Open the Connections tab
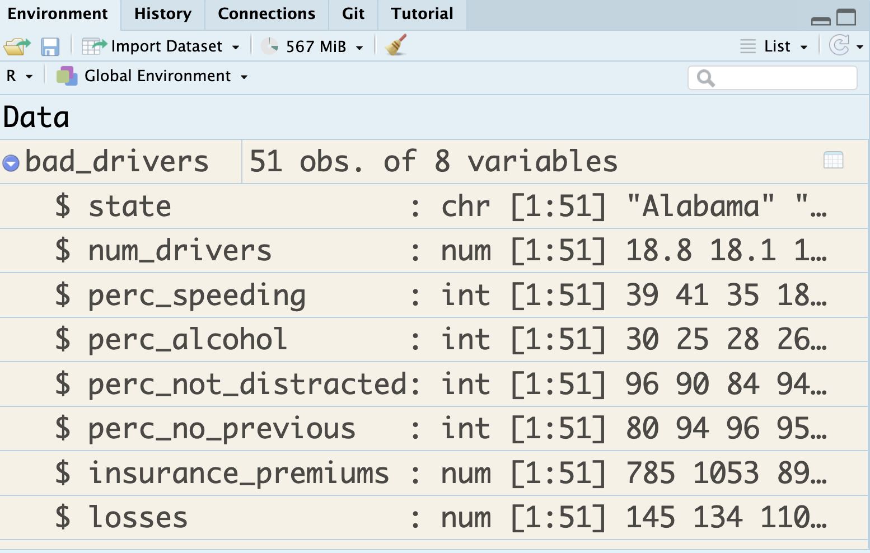This screenshot has height=553, width=870. (266, 14)
